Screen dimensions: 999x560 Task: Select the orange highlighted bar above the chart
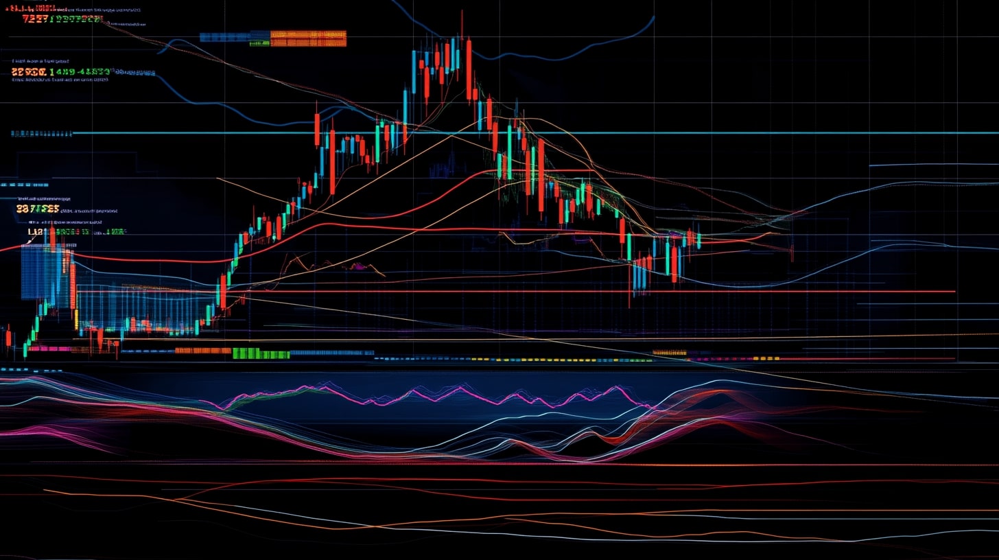pos(308,38)
